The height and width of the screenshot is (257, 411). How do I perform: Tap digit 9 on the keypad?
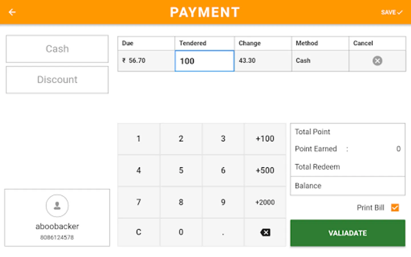(x=223, y=202)
